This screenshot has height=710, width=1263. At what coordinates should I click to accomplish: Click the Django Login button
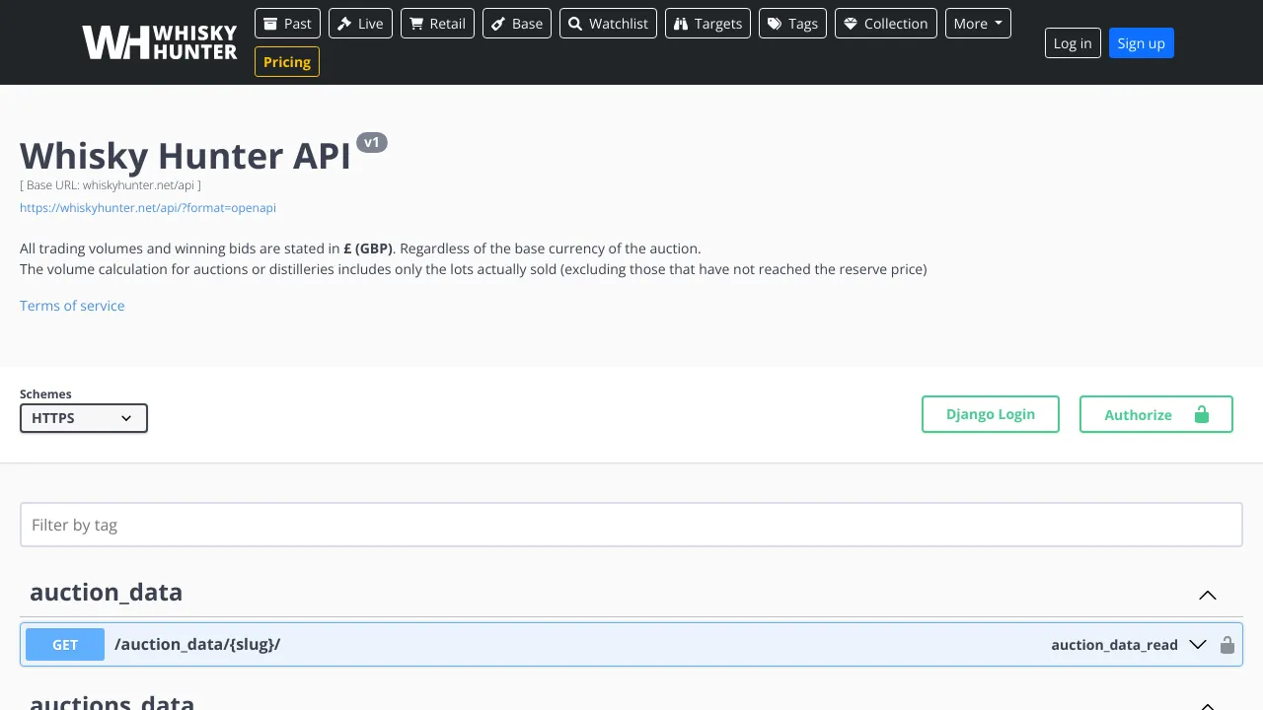click(x=991, y=414)
